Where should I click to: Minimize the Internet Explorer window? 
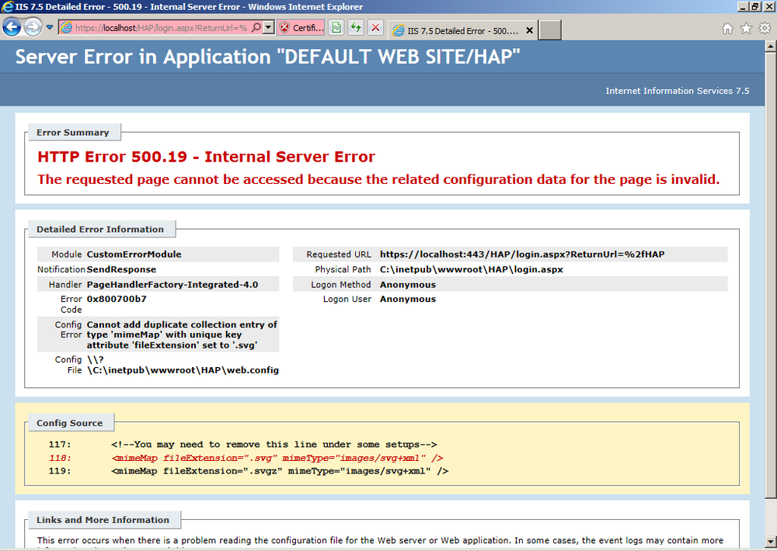coord(743,6)
